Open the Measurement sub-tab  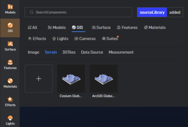[121, 52]
